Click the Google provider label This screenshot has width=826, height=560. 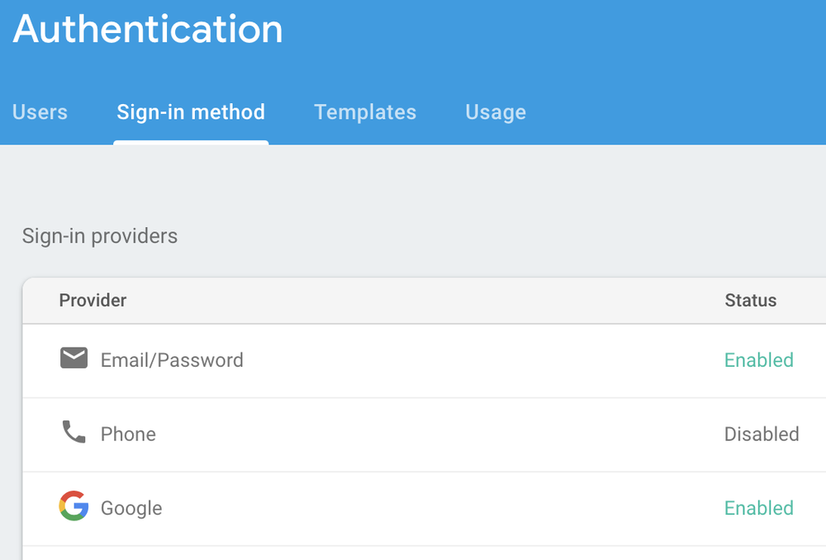(131, 508)
